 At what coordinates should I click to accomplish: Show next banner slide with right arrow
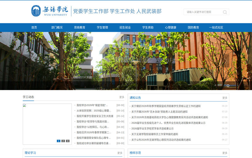click(226, 61)
